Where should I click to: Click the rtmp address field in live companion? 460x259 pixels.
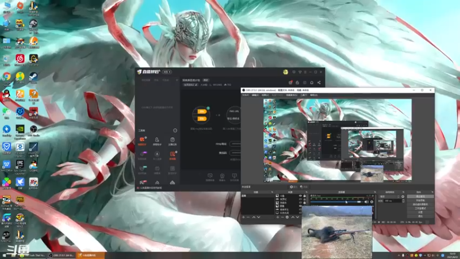pyautogui.click(x=235, y=144)
